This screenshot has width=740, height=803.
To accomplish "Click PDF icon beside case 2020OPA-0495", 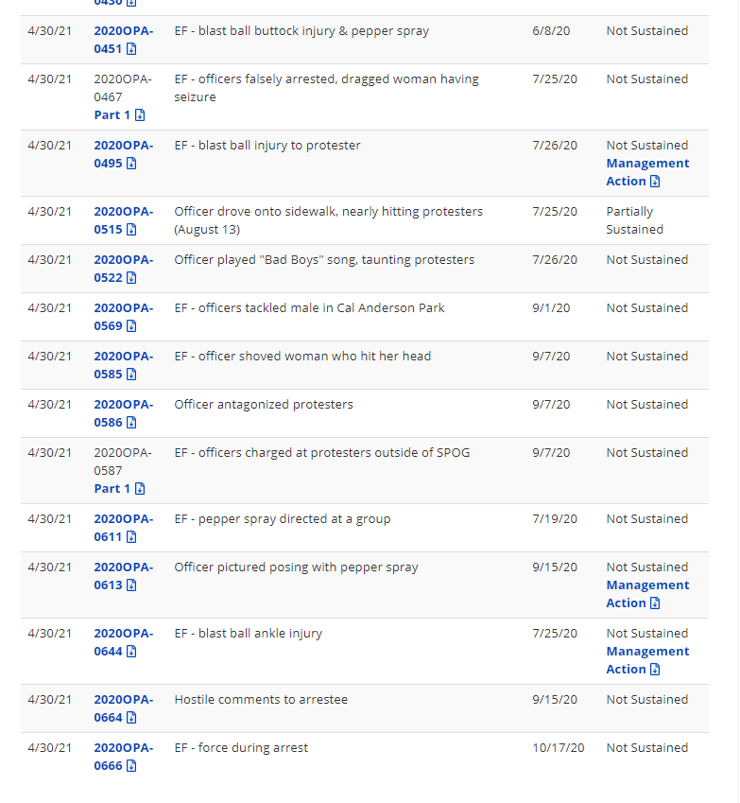I will pos(131,164).
